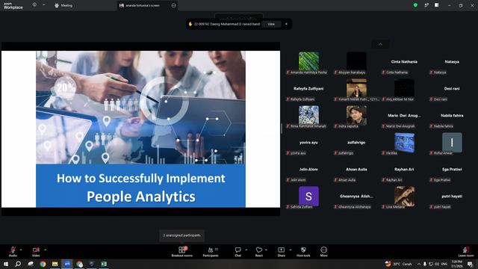This screenshot has width=478, height=269.
Task: Open Host tools shield menu
Action: tap(303, 252)
